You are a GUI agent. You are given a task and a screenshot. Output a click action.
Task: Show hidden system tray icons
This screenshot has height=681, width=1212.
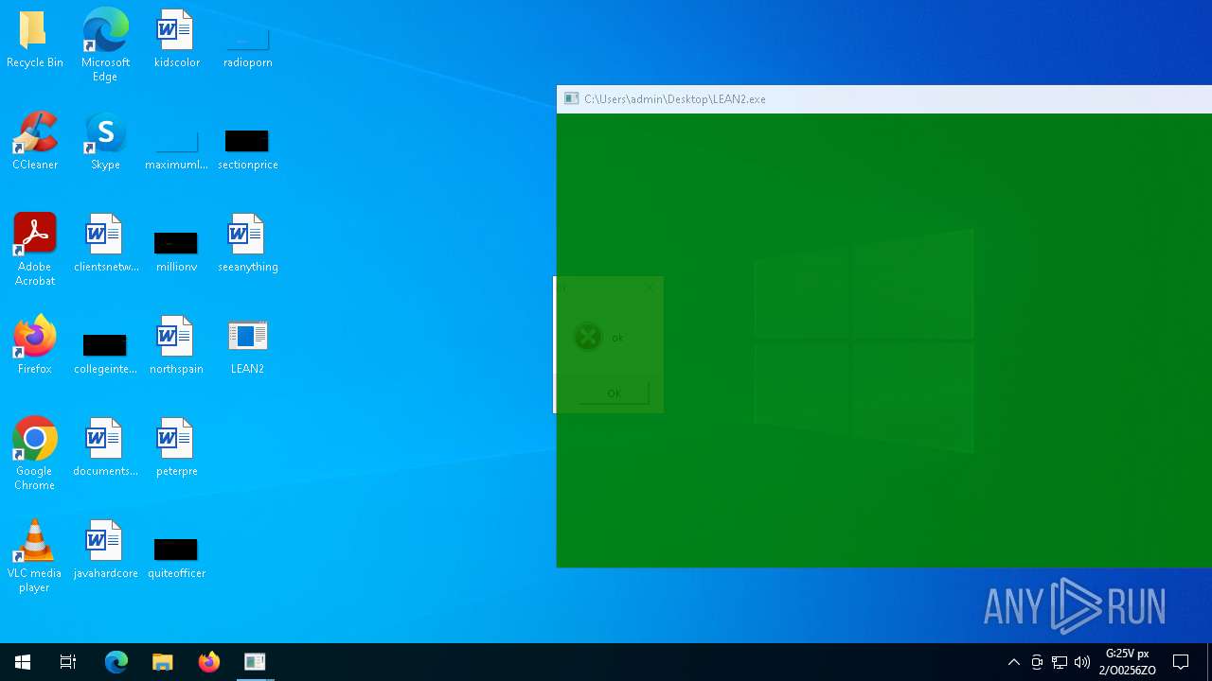pyautogui.click(x=1014, y=662)
